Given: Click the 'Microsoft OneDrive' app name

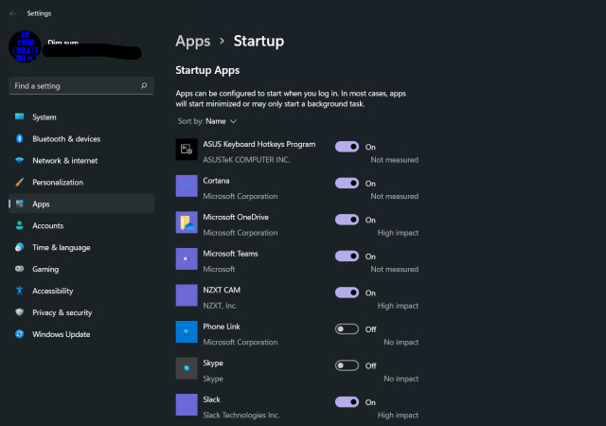Looking at the screenshot, I should click(x=236, y=217).
